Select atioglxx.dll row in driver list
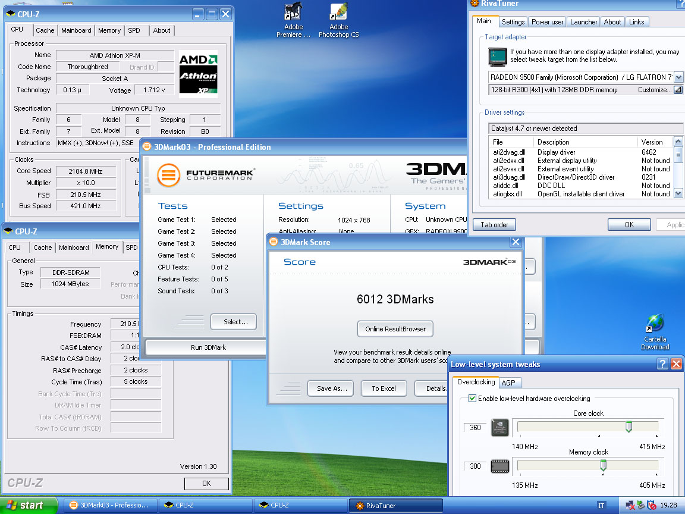The image size is (685, 514). [x=580, y=193]
